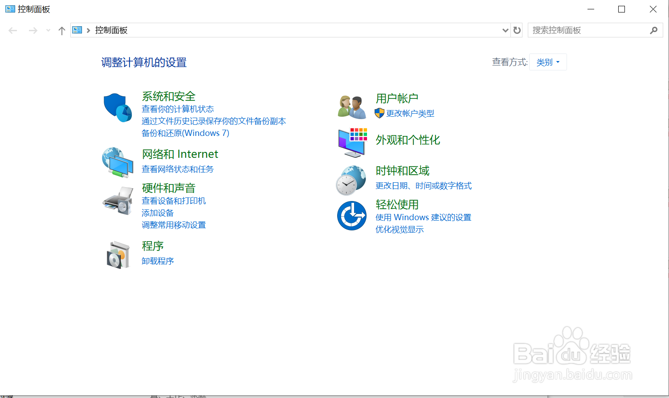This screenshot has height=398, width=669.
Task: Select the 轻松使用 accessibility icon
Action: point(352,216)
